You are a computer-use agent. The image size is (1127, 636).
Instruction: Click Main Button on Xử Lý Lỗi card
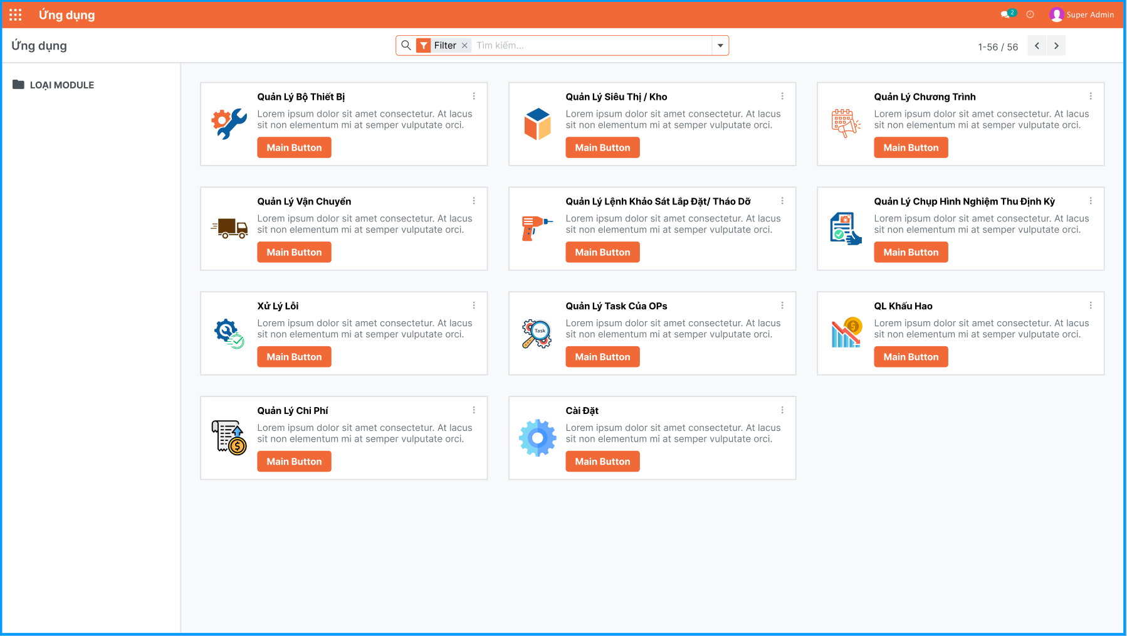(x=294, y=356)
